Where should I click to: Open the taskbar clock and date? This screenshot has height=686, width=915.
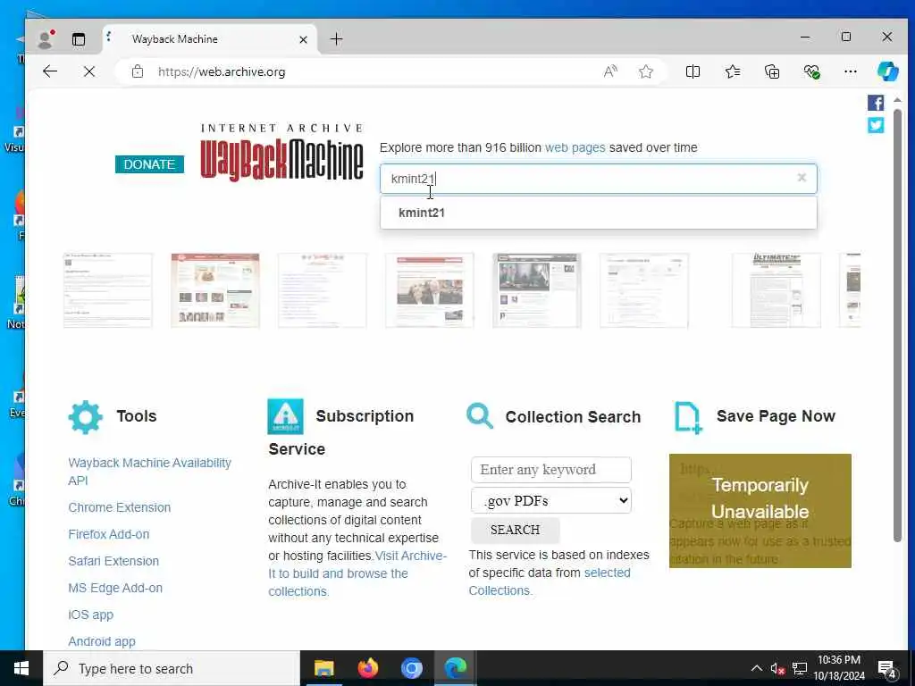(838, 668)
